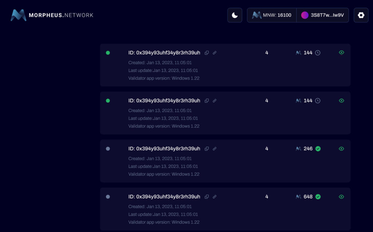
Task: Open settings with the gear icon
Action: [x=361, y=15]
